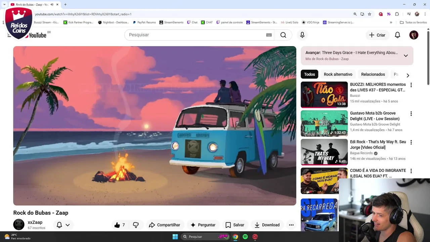Open LiveU Solo bookmark
Image resolution: width=430 pixels, height=242 pixels.
click(x=289, y=23)
